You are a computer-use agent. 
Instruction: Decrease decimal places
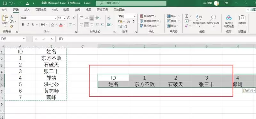pos(125,26)
